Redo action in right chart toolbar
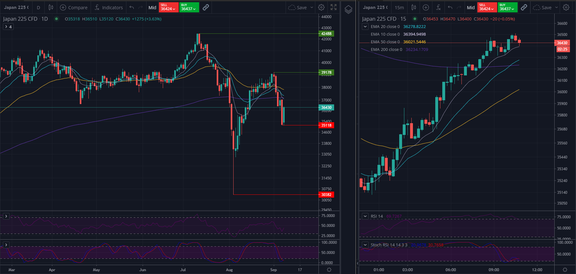Viewport: 576px width, 274px height. click(x=459, y=7)
